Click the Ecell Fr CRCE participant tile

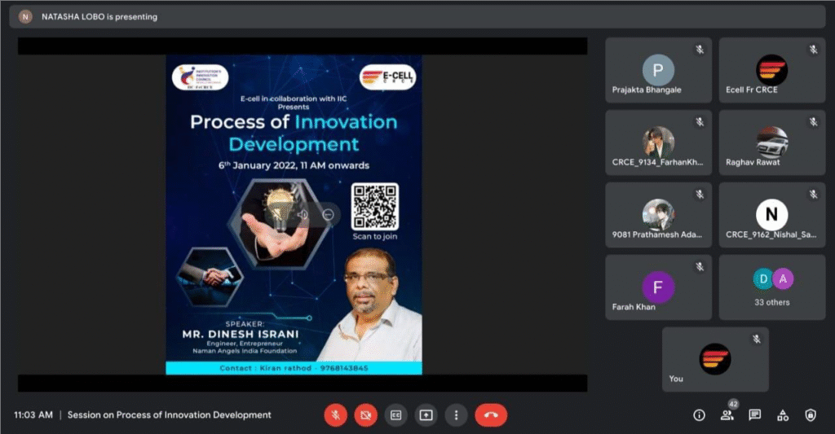click(x=771, y=70)
